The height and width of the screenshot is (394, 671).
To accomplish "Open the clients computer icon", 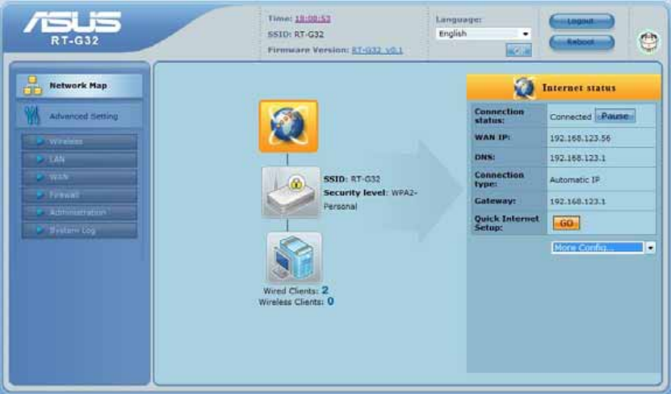I will [x=294, y=258].
